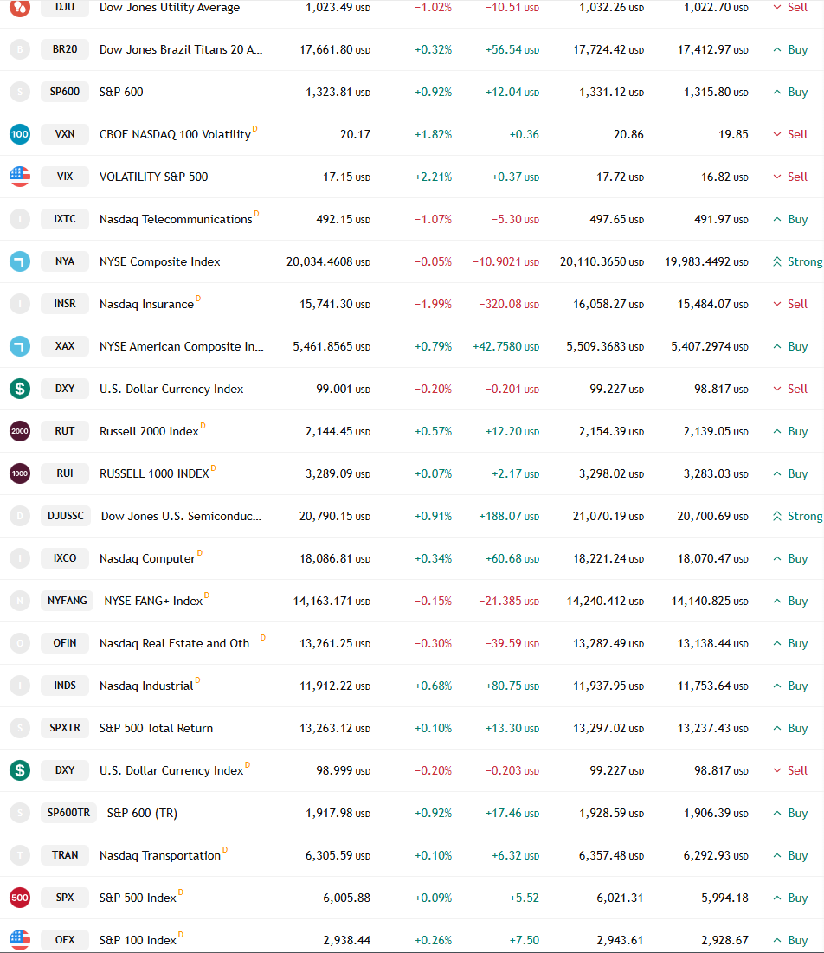Open Russell 2000 Index link
Screen dimensions: 824x953
pyautogui.click(x=149, y=432)
